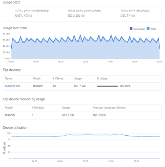Image resolution: width=165 pixels, height=167 pixels.
Task: Click the Top devices heading
Action: (x=12, y=70)
